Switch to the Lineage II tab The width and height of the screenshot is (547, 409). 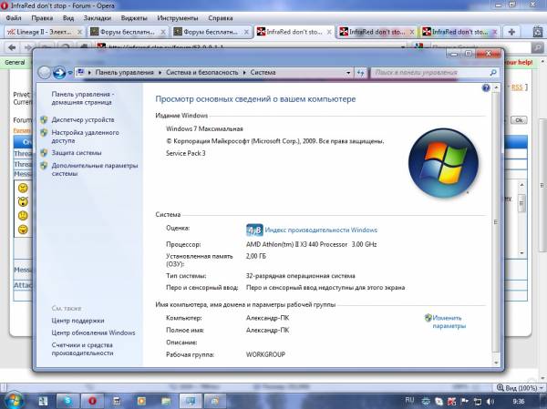[44, 32]
